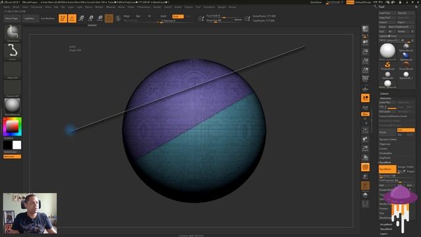The height and width of the screenshot is (237, 421).
Task: Select the white secondary color swatch
Action: 16,145
